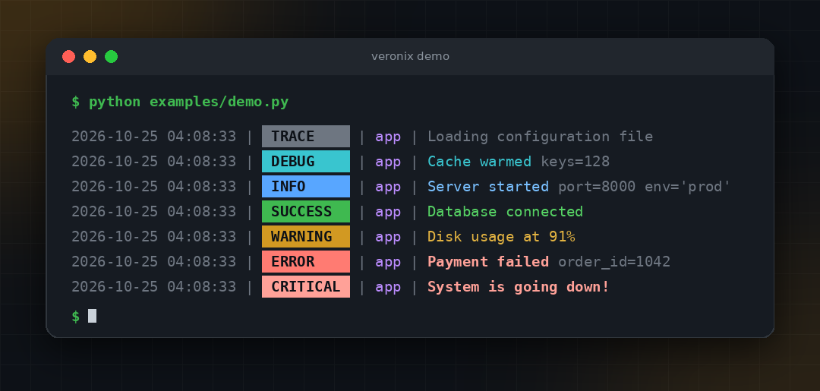
Task: Click 'app' logger name on TRACE row
Action: click(388, 137)
